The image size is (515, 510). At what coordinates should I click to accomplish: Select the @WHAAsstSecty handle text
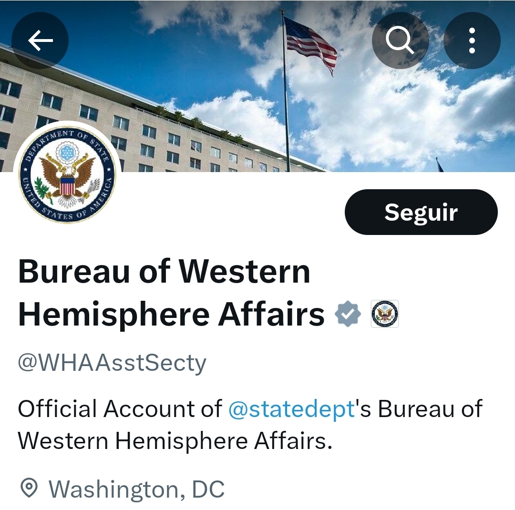(112, 363)
